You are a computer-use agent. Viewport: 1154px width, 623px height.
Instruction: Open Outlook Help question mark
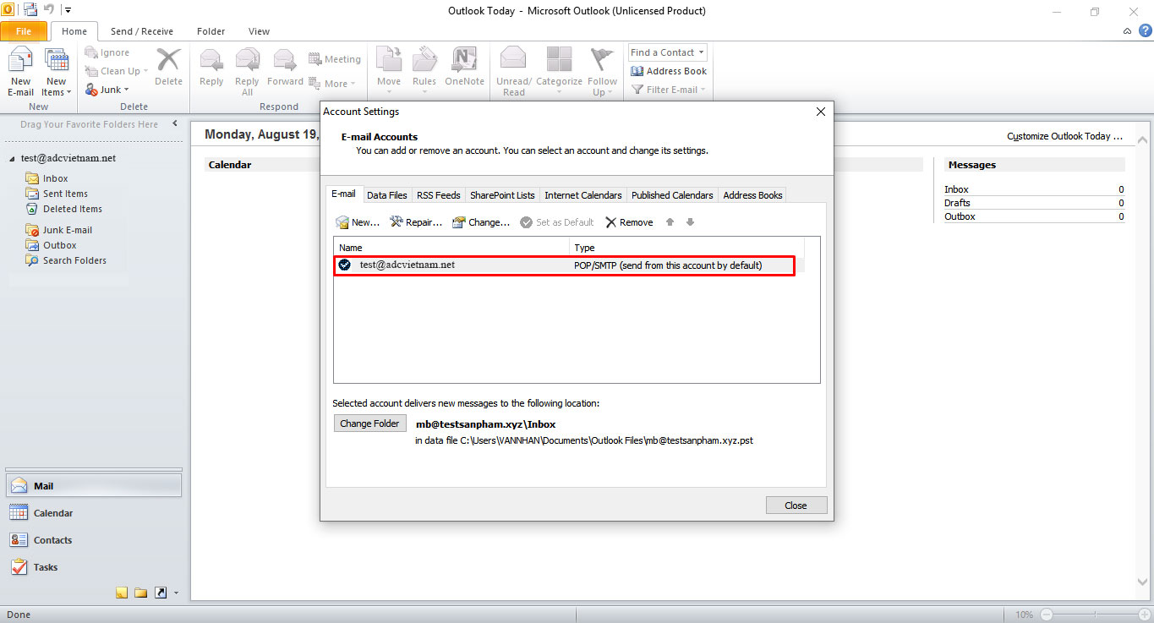point(1145,31)
